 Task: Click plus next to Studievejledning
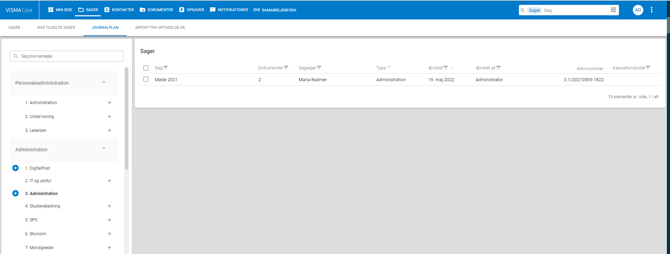[x=109, y=206]
